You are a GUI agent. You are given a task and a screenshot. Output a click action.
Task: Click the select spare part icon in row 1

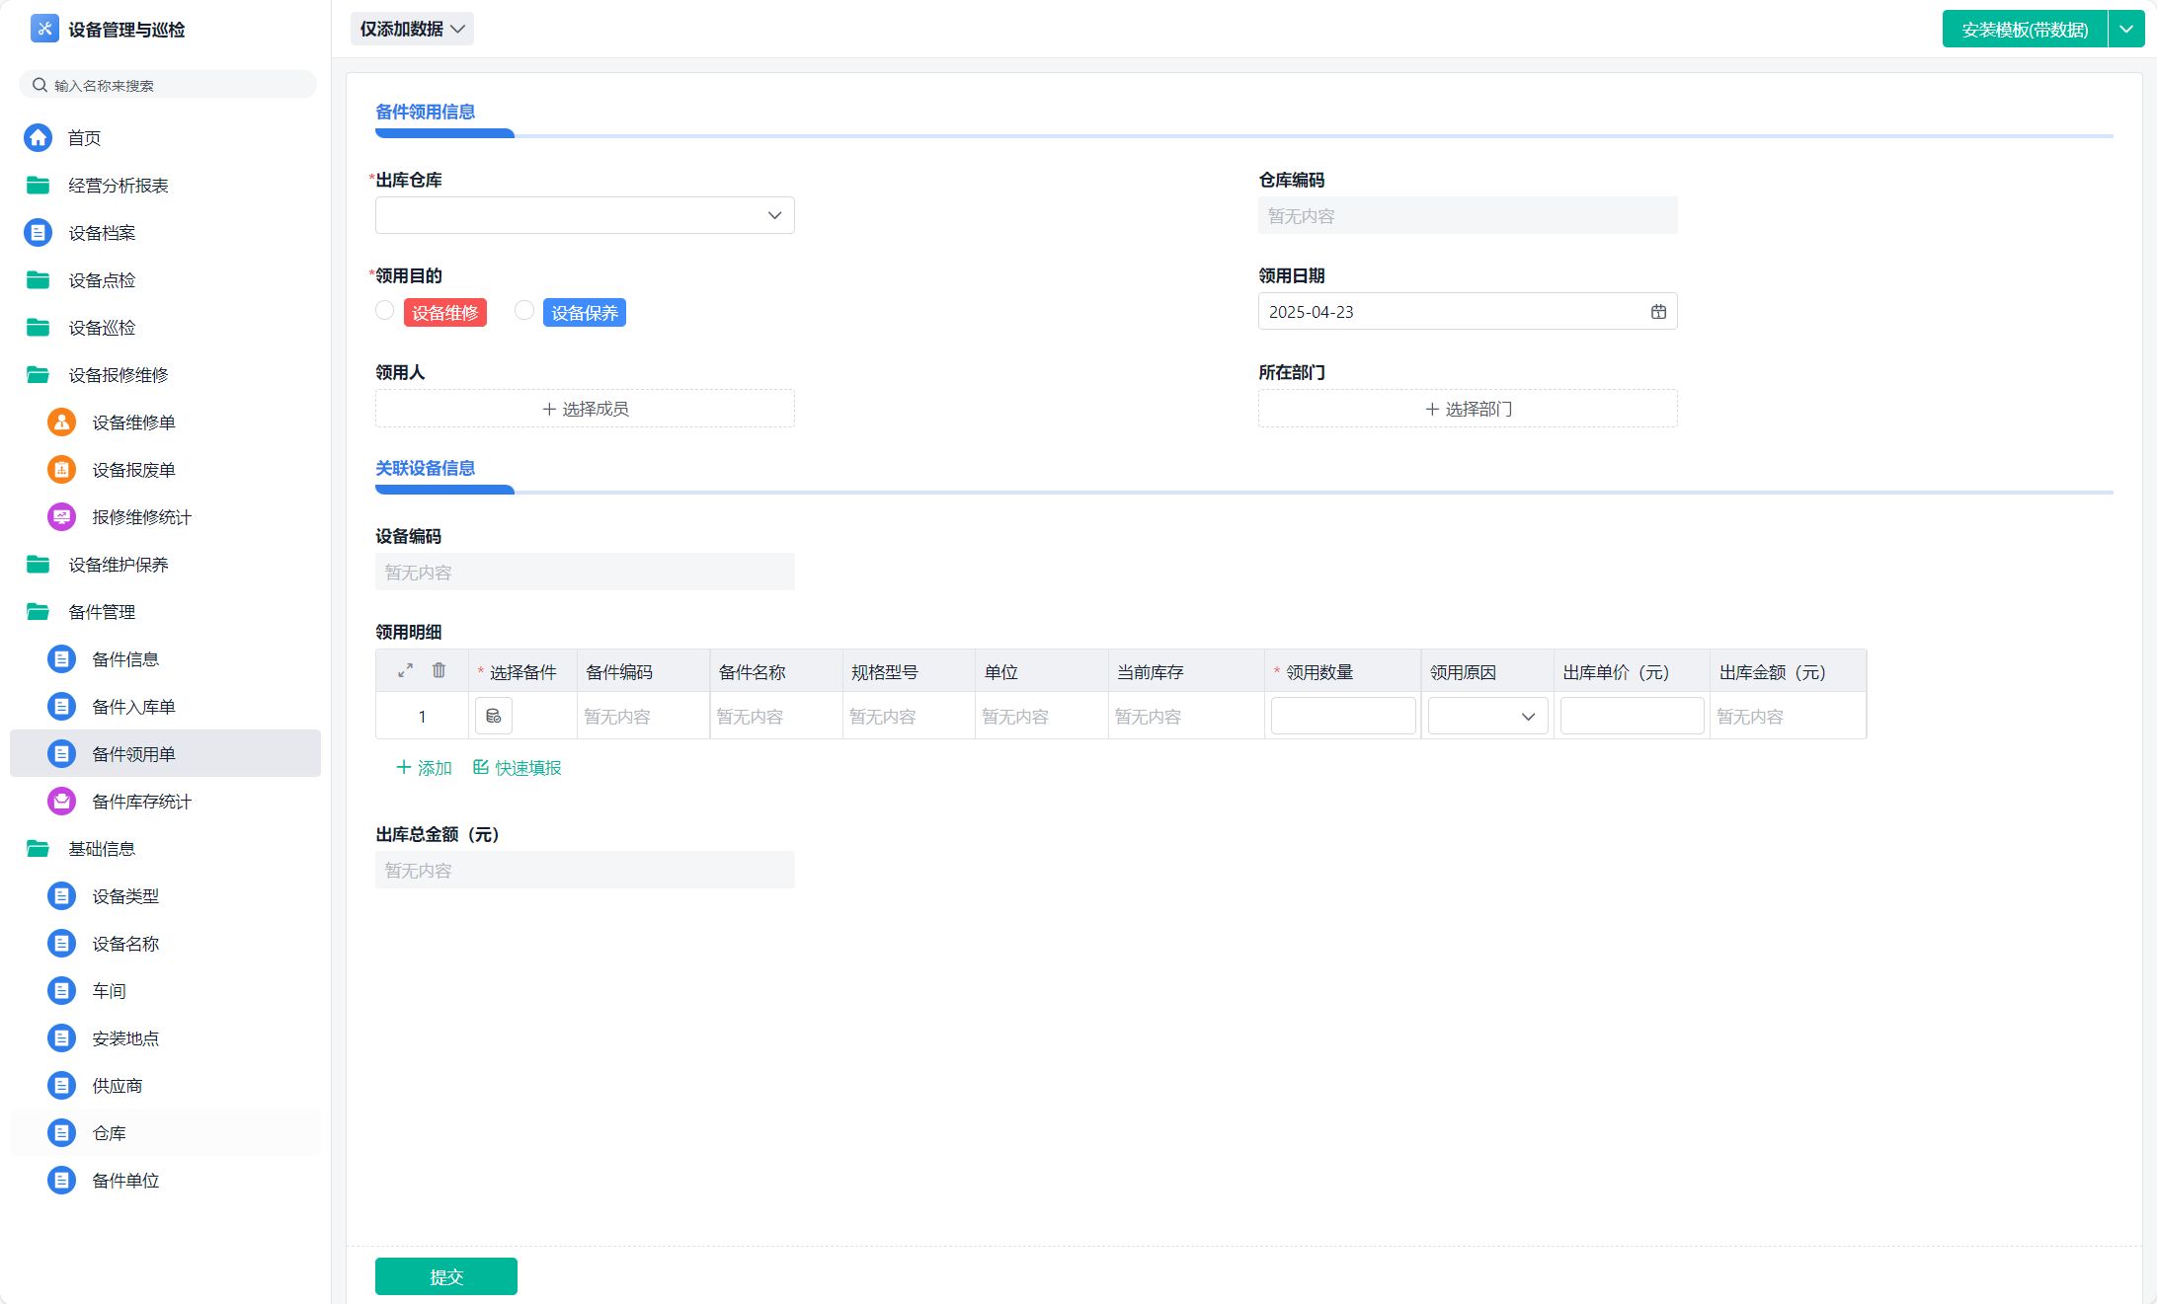coord(493,716)
